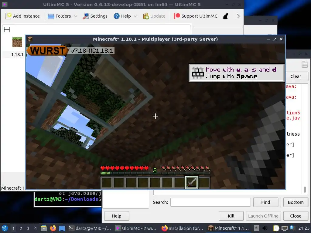Select the 1.18.1 instance label
This screenshot has height=233, width=311.
coord(17,55)
